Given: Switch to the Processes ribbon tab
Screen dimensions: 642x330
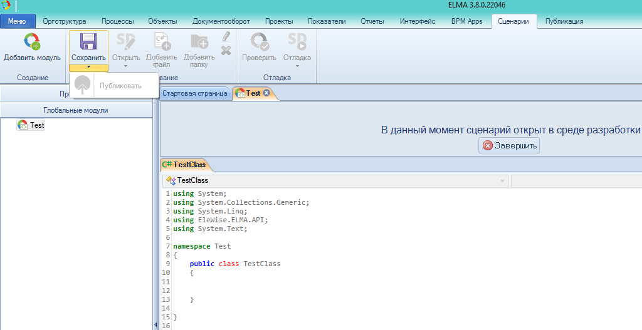Looking at the screenshot, I should click(x=117, y=21).
